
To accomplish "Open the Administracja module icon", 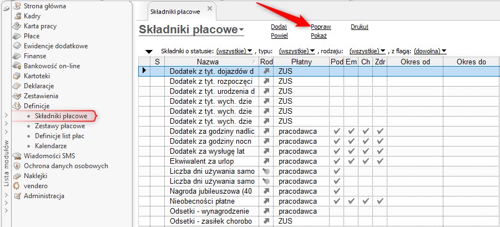I will point(17,196).
